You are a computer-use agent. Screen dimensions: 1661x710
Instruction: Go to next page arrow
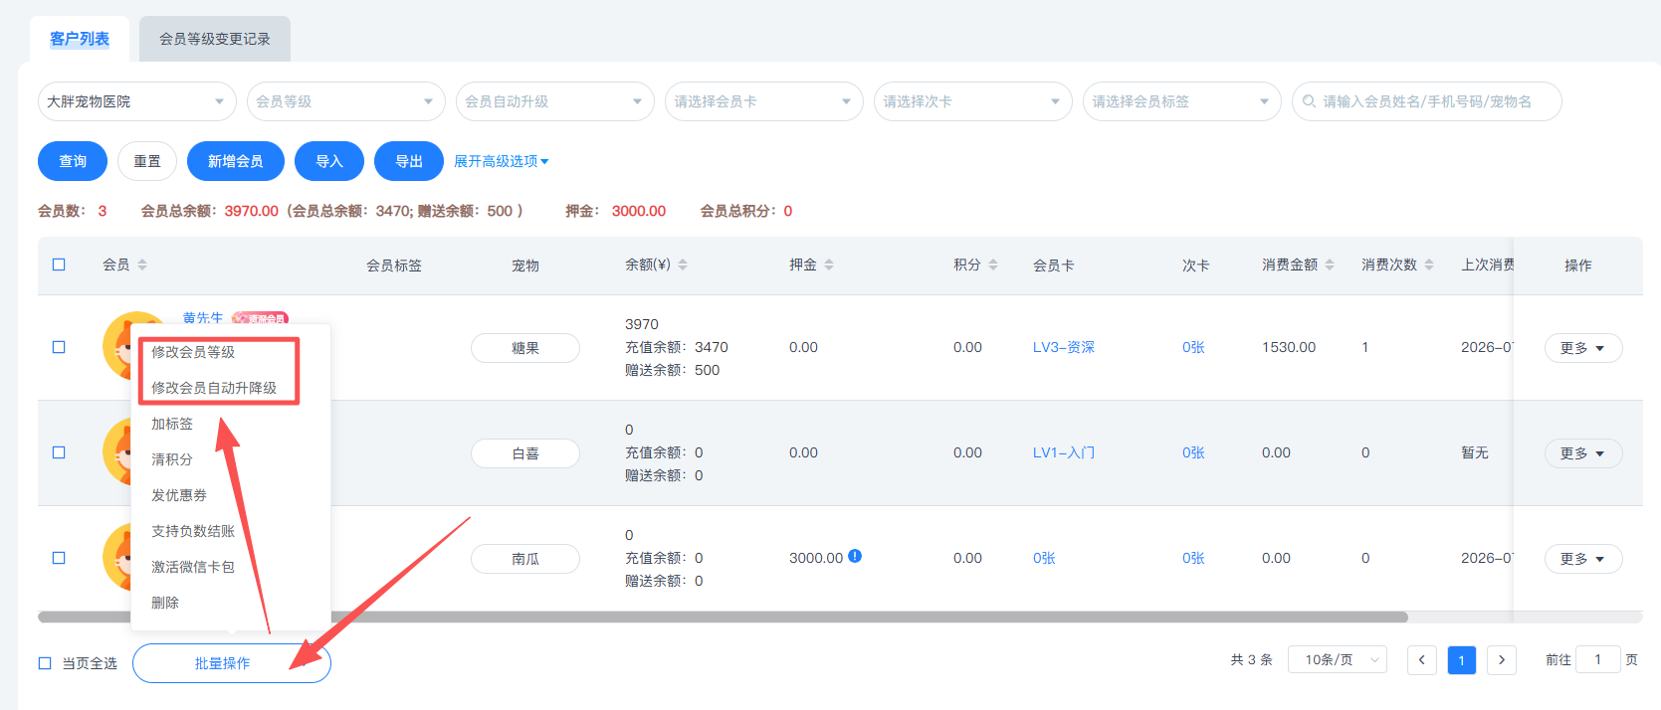(x=1502, y=660)
